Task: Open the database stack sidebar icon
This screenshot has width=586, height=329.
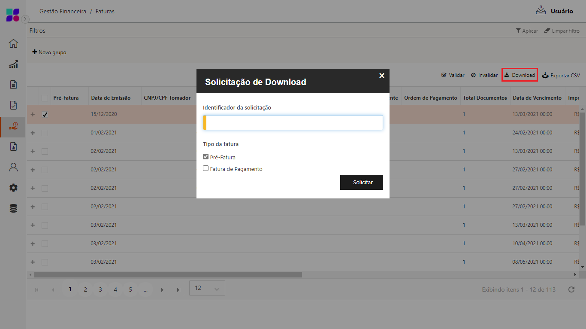Action: 13,208
